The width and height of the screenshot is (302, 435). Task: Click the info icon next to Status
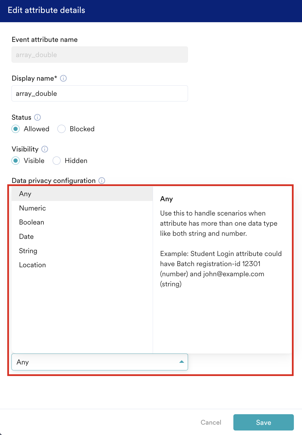pos(37,117)
